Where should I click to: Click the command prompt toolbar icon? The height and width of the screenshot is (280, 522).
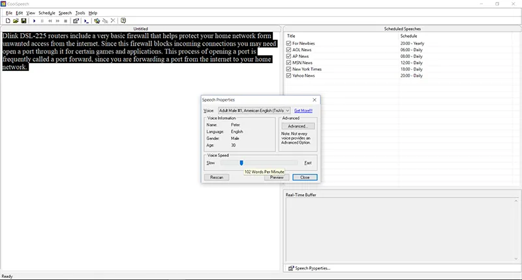[86, 21]
